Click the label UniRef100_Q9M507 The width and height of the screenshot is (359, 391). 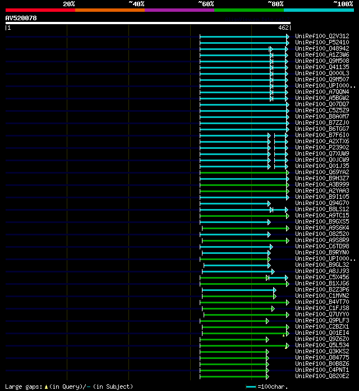322,79
